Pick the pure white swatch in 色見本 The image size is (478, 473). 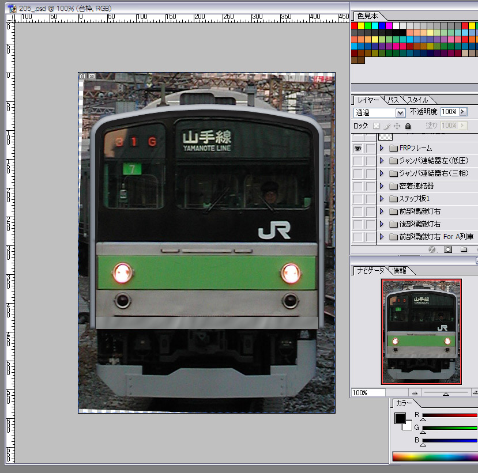pyautogui.click(x=396, y=25)
